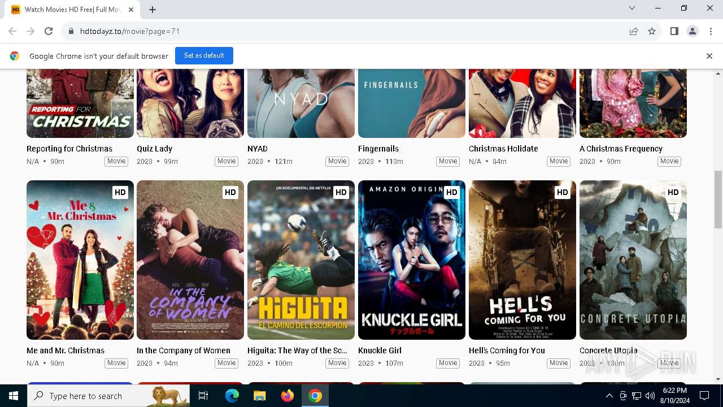The image size is (723, 407).
Task: Launch Firefox from the taskbar
Action: tap(288, 396)
